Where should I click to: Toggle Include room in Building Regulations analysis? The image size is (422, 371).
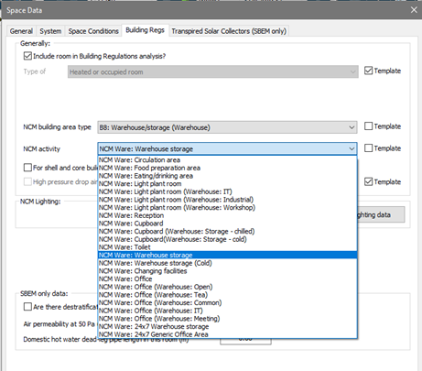click(27, 56)
